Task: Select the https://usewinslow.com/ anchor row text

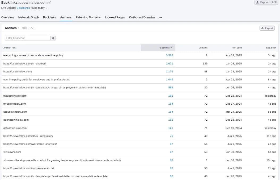Action: click(x=18, y=71)
